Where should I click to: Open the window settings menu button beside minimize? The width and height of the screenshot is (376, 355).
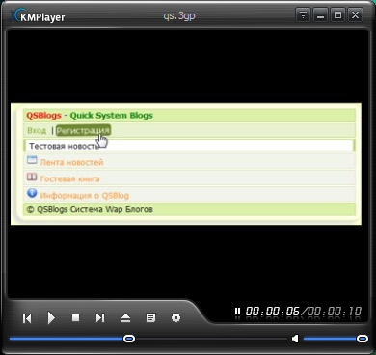(x=303, y=15)
